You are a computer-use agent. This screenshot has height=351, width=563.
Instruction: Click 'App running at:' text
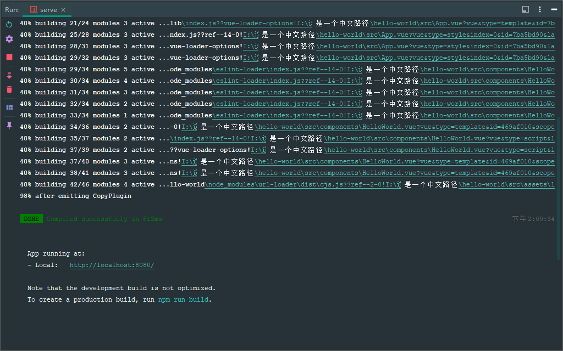(56, 253)
